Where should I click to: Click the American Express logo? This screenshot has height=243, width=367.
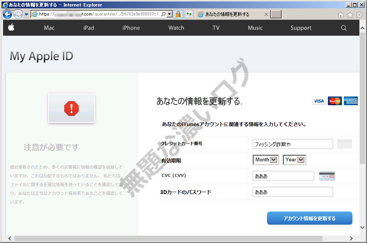[351, 101]
